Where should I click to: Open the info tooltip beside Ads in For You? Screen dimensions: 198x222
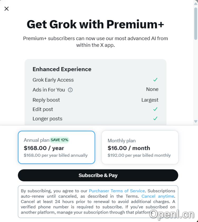point(70,90)
